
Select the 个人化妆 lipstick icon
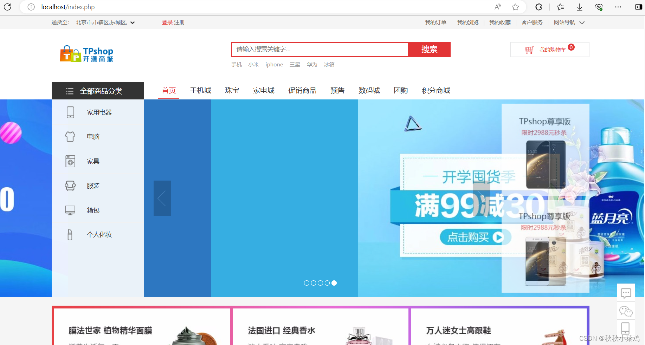[70, 234]
